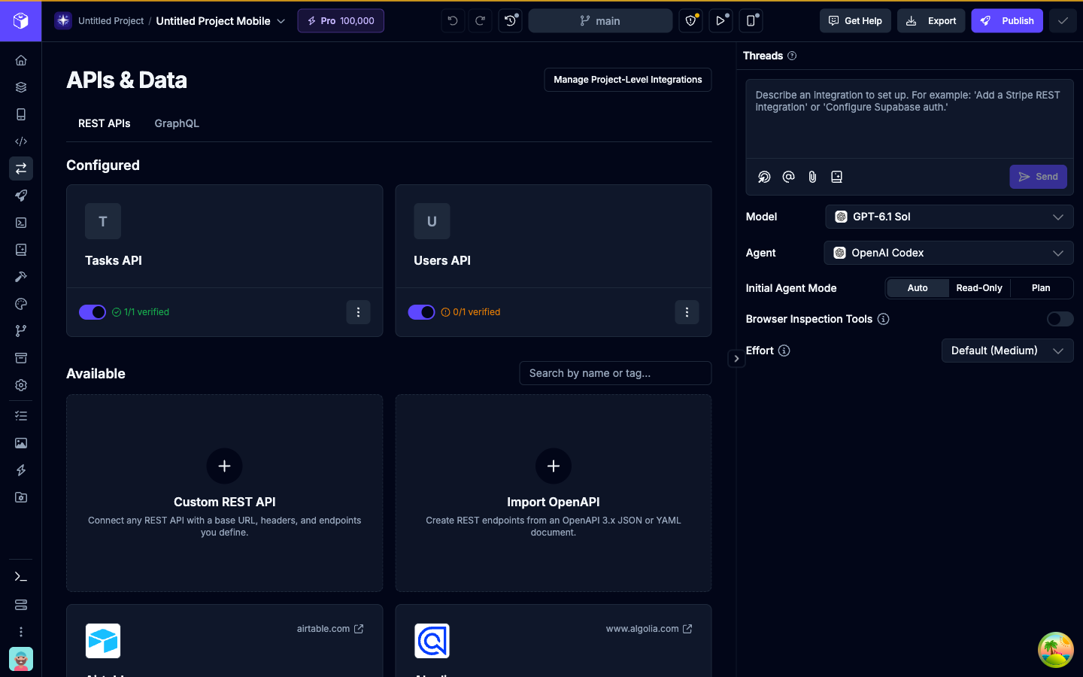This screenshot has height=677, width=1083.
Task: Click the app logo cube icon
Action: click(x=21, y=21)
